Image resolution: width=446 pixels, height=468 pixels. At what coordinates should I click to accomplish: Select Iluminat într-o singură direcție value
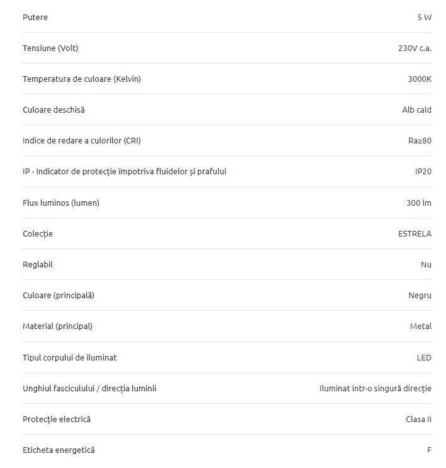coord(376,389)
